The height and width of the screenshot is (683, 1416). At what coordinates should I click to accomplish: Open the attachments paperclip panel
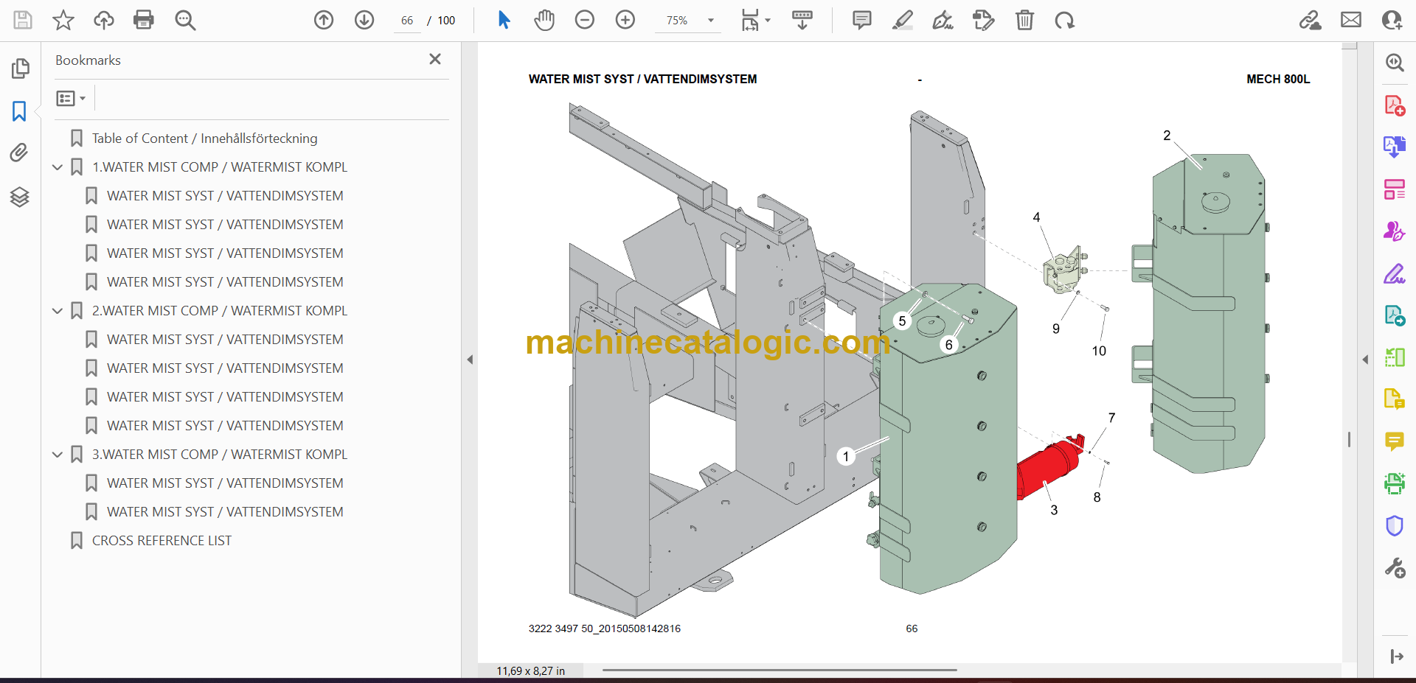[19, 153]
